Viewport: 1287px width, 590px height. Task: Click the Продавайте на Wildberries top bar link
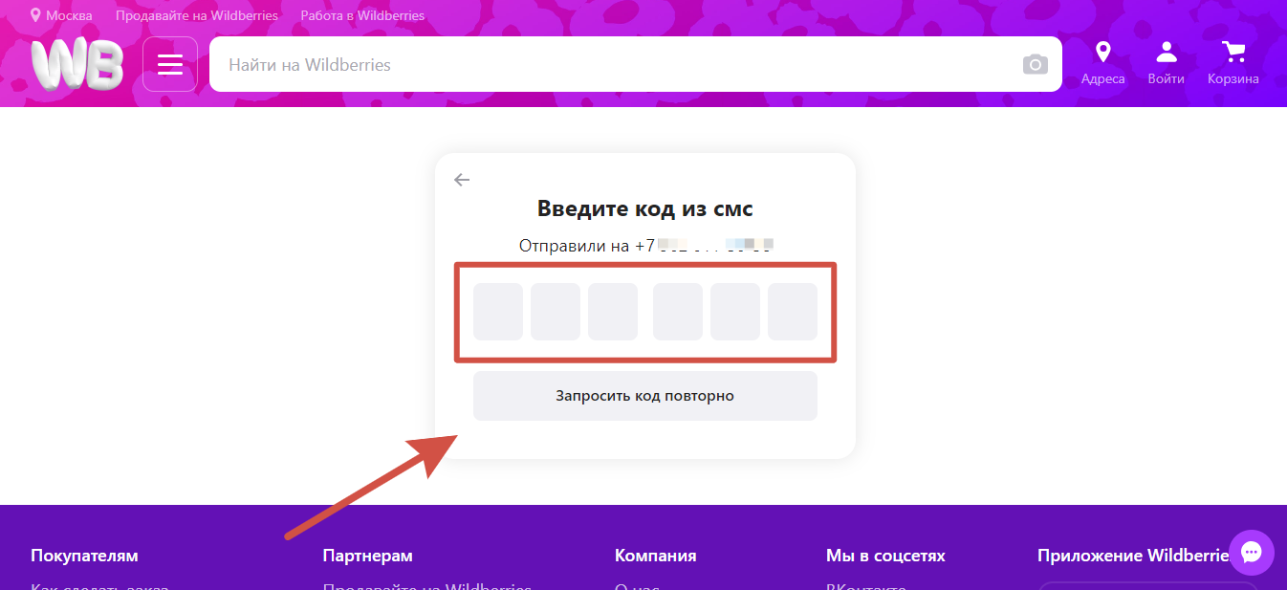tap(197, 15)
